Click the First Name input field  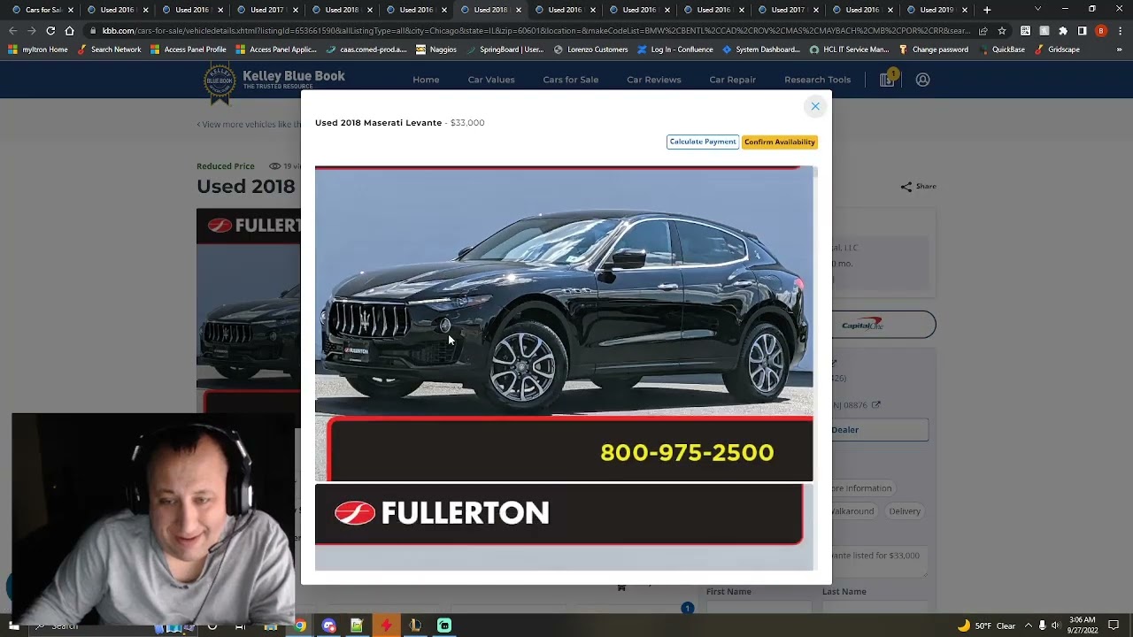coord(759,607)
